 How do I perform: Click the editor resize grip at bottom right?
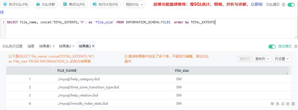[295, 37]
